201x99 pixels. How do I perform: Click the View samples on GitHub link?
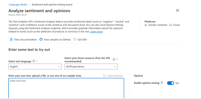[57, 40]
